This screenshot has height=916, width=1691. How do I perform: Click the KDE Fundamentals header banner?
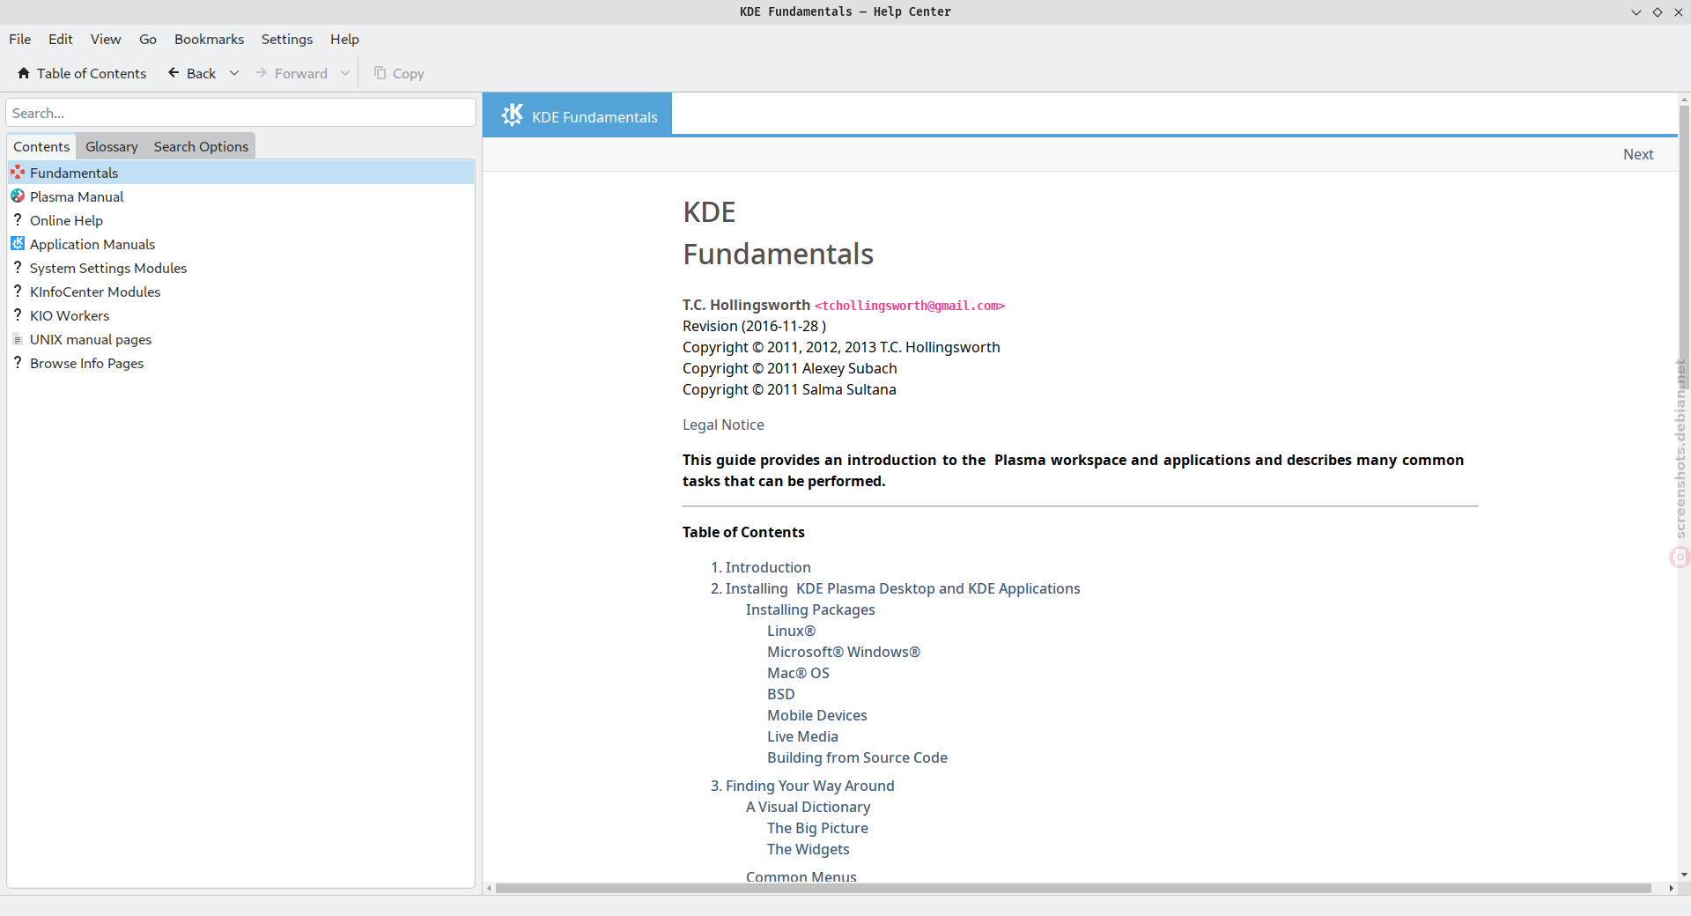[577, 114]
